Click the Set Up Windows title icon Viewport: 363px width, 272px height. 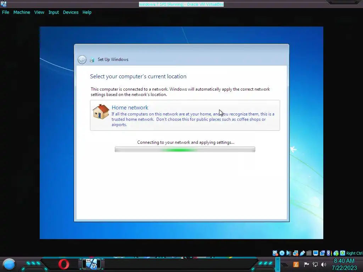[x=92, y=60]
